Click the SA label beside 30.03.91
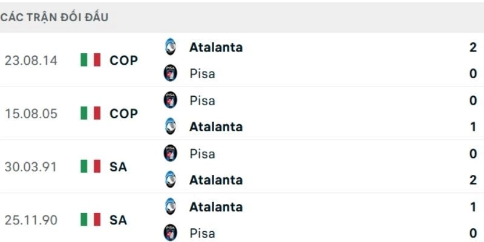Image resolution: width=484 pixels, height=242 pixels. (x=119, y=166)
